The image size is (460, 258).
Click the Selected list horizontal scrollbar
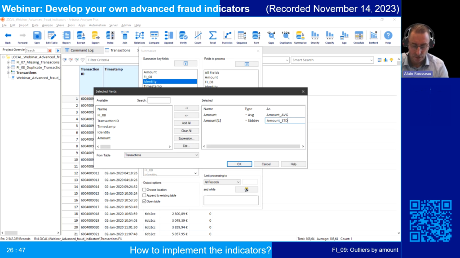click(x=253, y=146)
